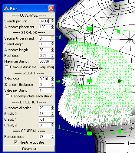The image size is (135, 153).
Task: Click the Segments per strand spinner arrows
Action: tap(52, 38)
